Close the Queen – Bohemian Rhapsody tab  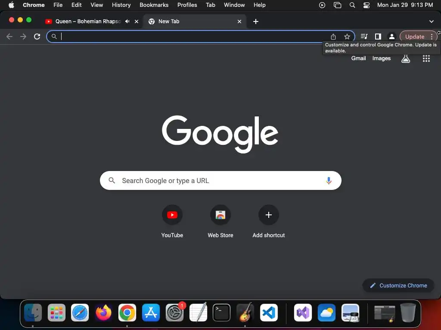[137, 21]
